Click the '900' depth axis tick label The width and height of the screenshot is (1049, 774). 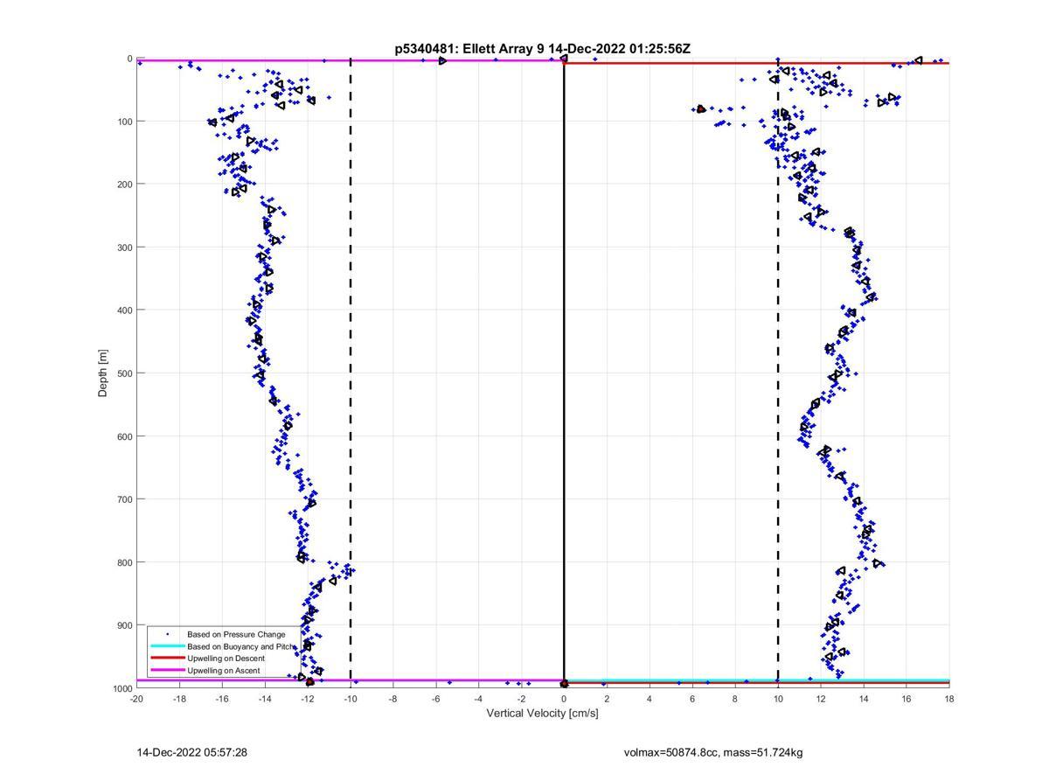(125, 624)
